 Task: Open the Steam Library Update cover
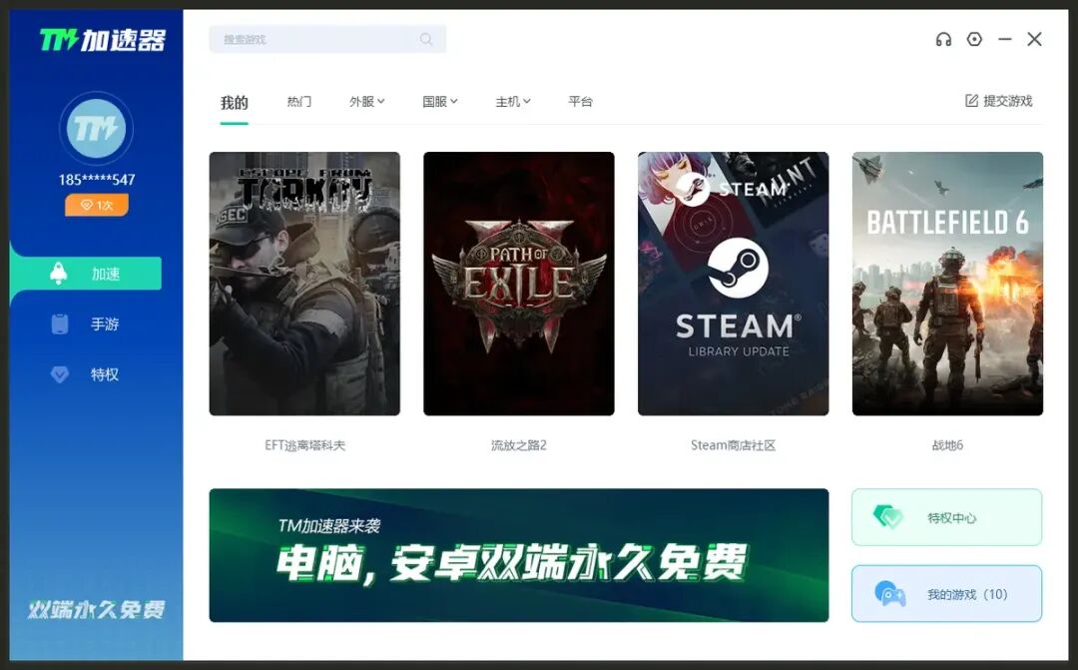[x=734, y=284]
